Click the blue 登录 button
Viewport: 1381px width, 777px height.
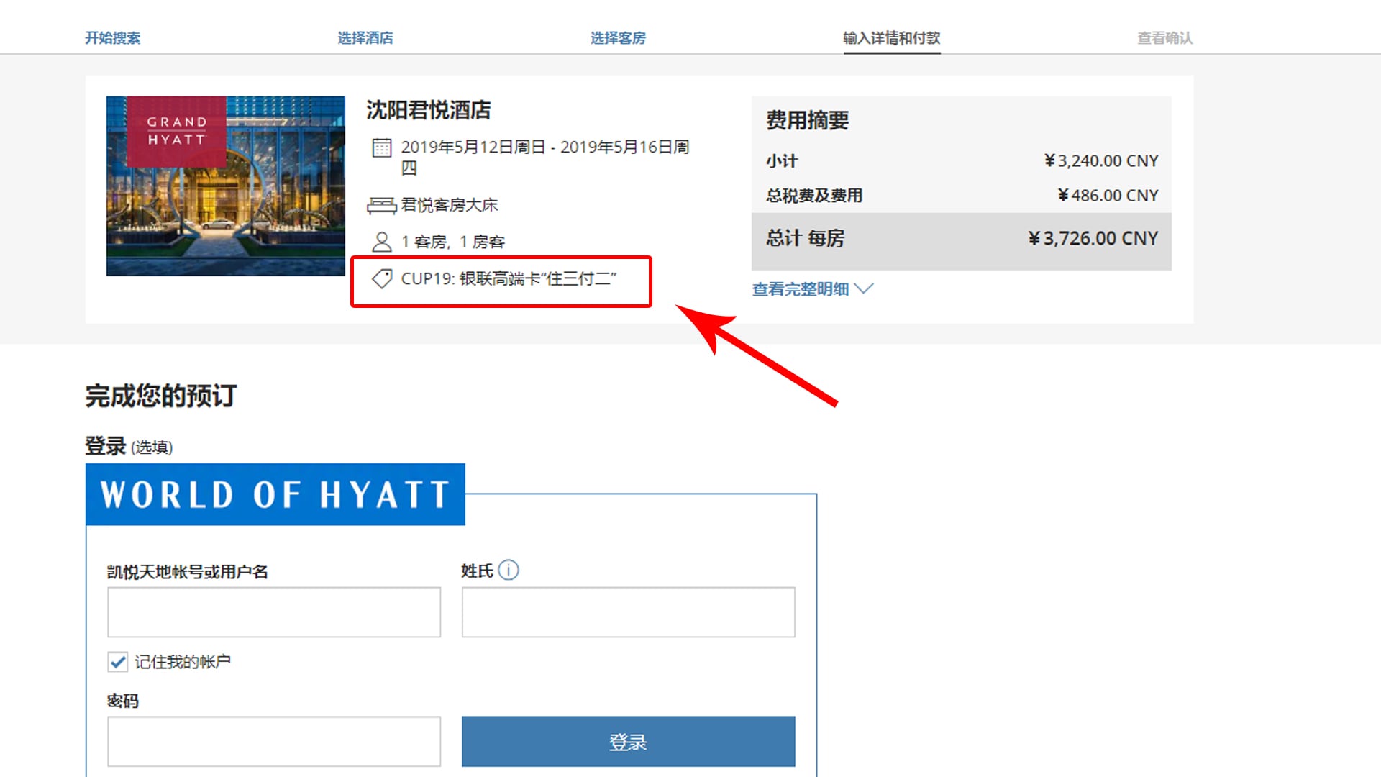[x=628, y=741]
